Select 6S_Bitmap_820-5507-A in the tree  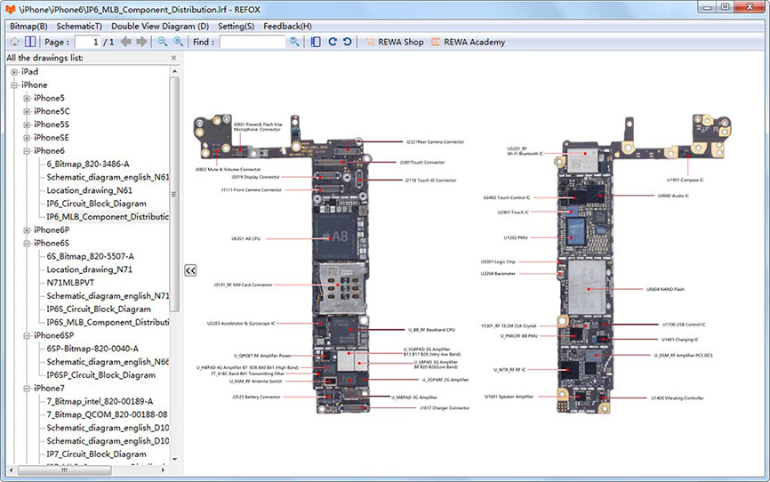90,256
